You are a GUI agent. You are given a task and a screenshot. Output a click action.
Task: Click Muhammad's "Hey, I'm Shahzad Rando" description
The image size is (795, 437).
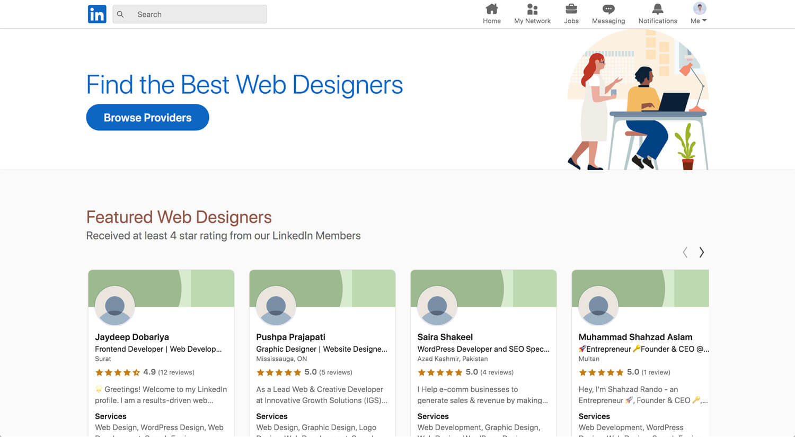pos(643,395)
